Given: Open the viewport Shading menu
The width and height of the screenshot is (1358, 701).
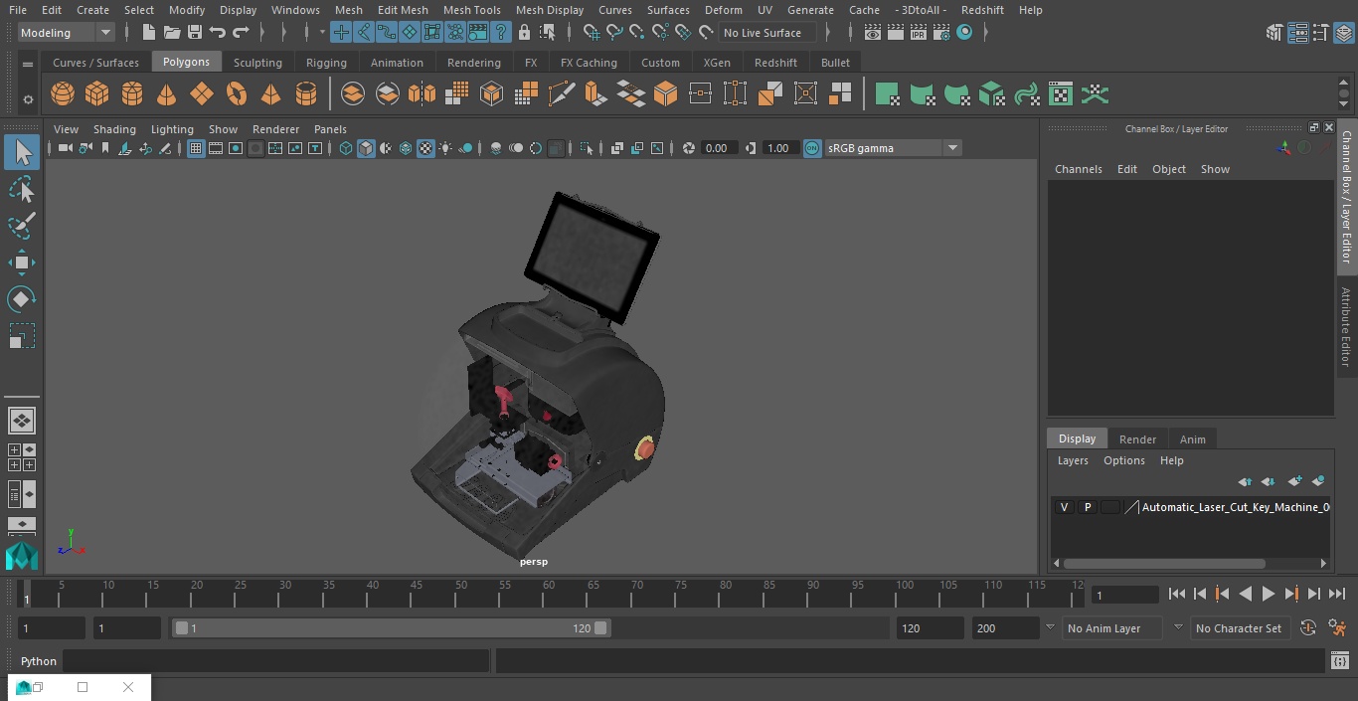Looking at the screenshot, I should (x=114, y=129).
